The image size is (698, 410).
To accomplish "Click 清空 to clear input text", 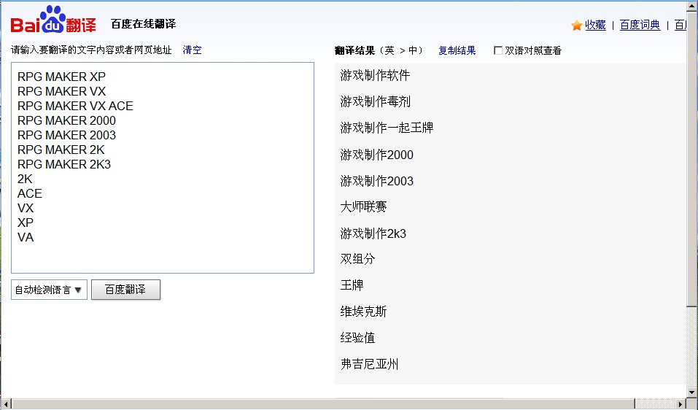I will pyautogui.click(x=192, y=50).
